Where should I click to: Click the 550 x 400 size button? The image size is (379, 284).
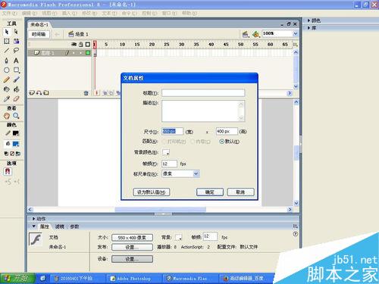tap(132, 238)
